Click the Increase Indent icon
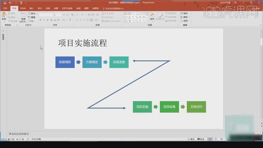 [93, 15]
